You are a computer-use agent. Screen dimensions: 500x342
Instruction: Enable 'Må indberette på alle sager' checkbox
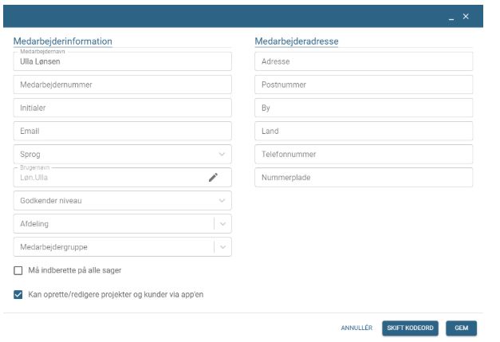pyautogui.click(x=18, y=270)
